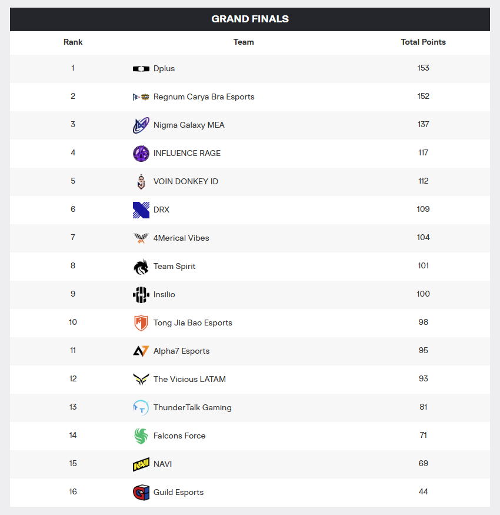Open the Regnum Carya Bra Esports link
The width and height of the screenshot is (500, 515).
204,97
